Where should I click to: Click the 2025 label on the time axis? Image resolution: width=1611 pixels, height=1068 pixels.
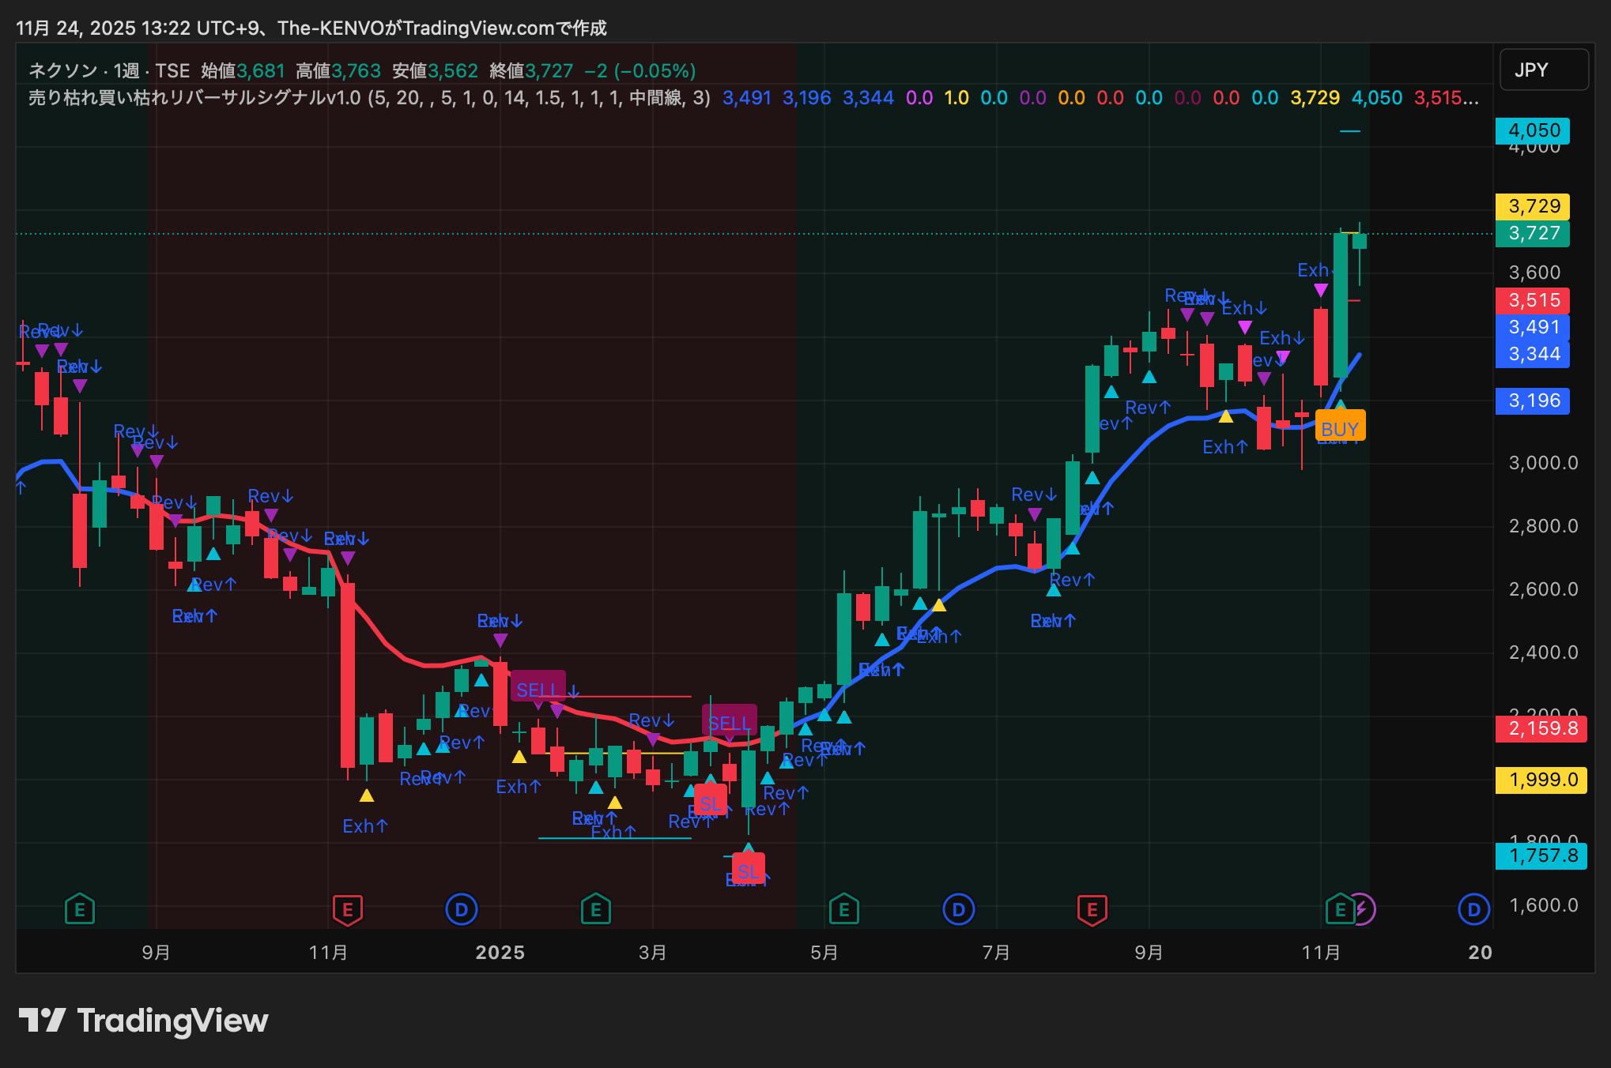coord(500,952)
